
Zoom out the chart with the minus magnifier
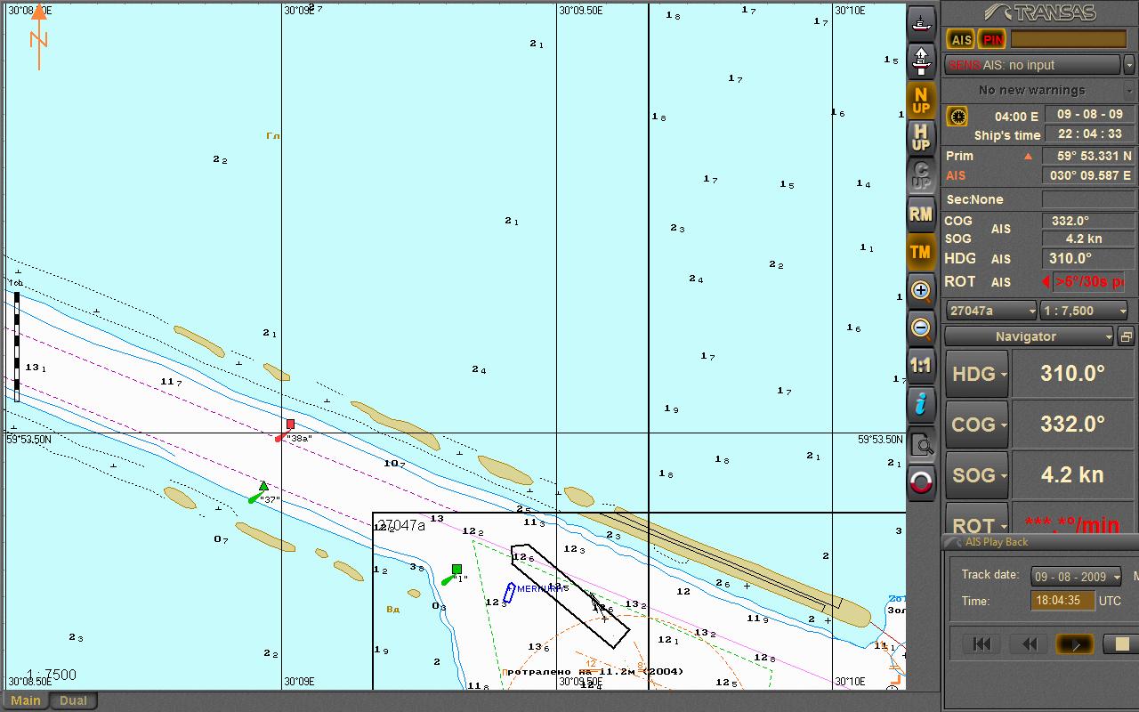click(x=921, y=328)
